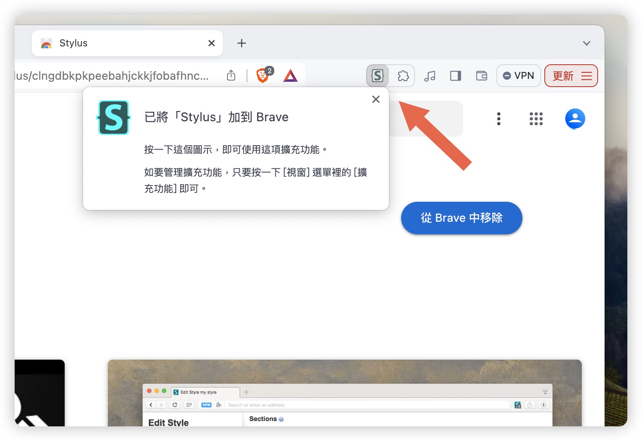Image resolution: width=642 pixels, height=441 pixels.
Task: Click the black screenshot thumbnail on left
Action: point(39,393)
